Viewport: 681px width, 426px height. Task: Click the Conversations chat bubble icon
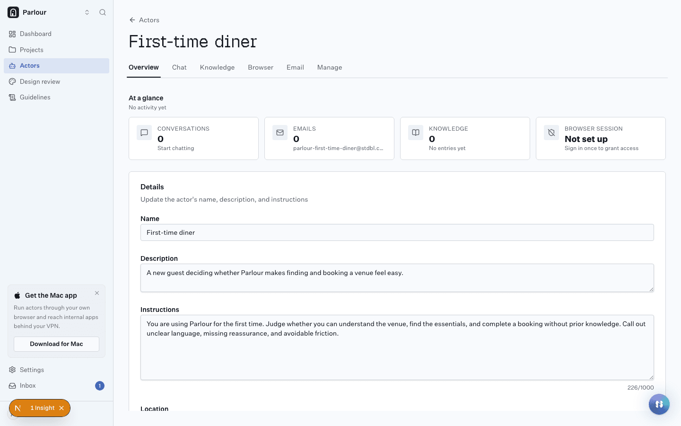click(144, 133)
